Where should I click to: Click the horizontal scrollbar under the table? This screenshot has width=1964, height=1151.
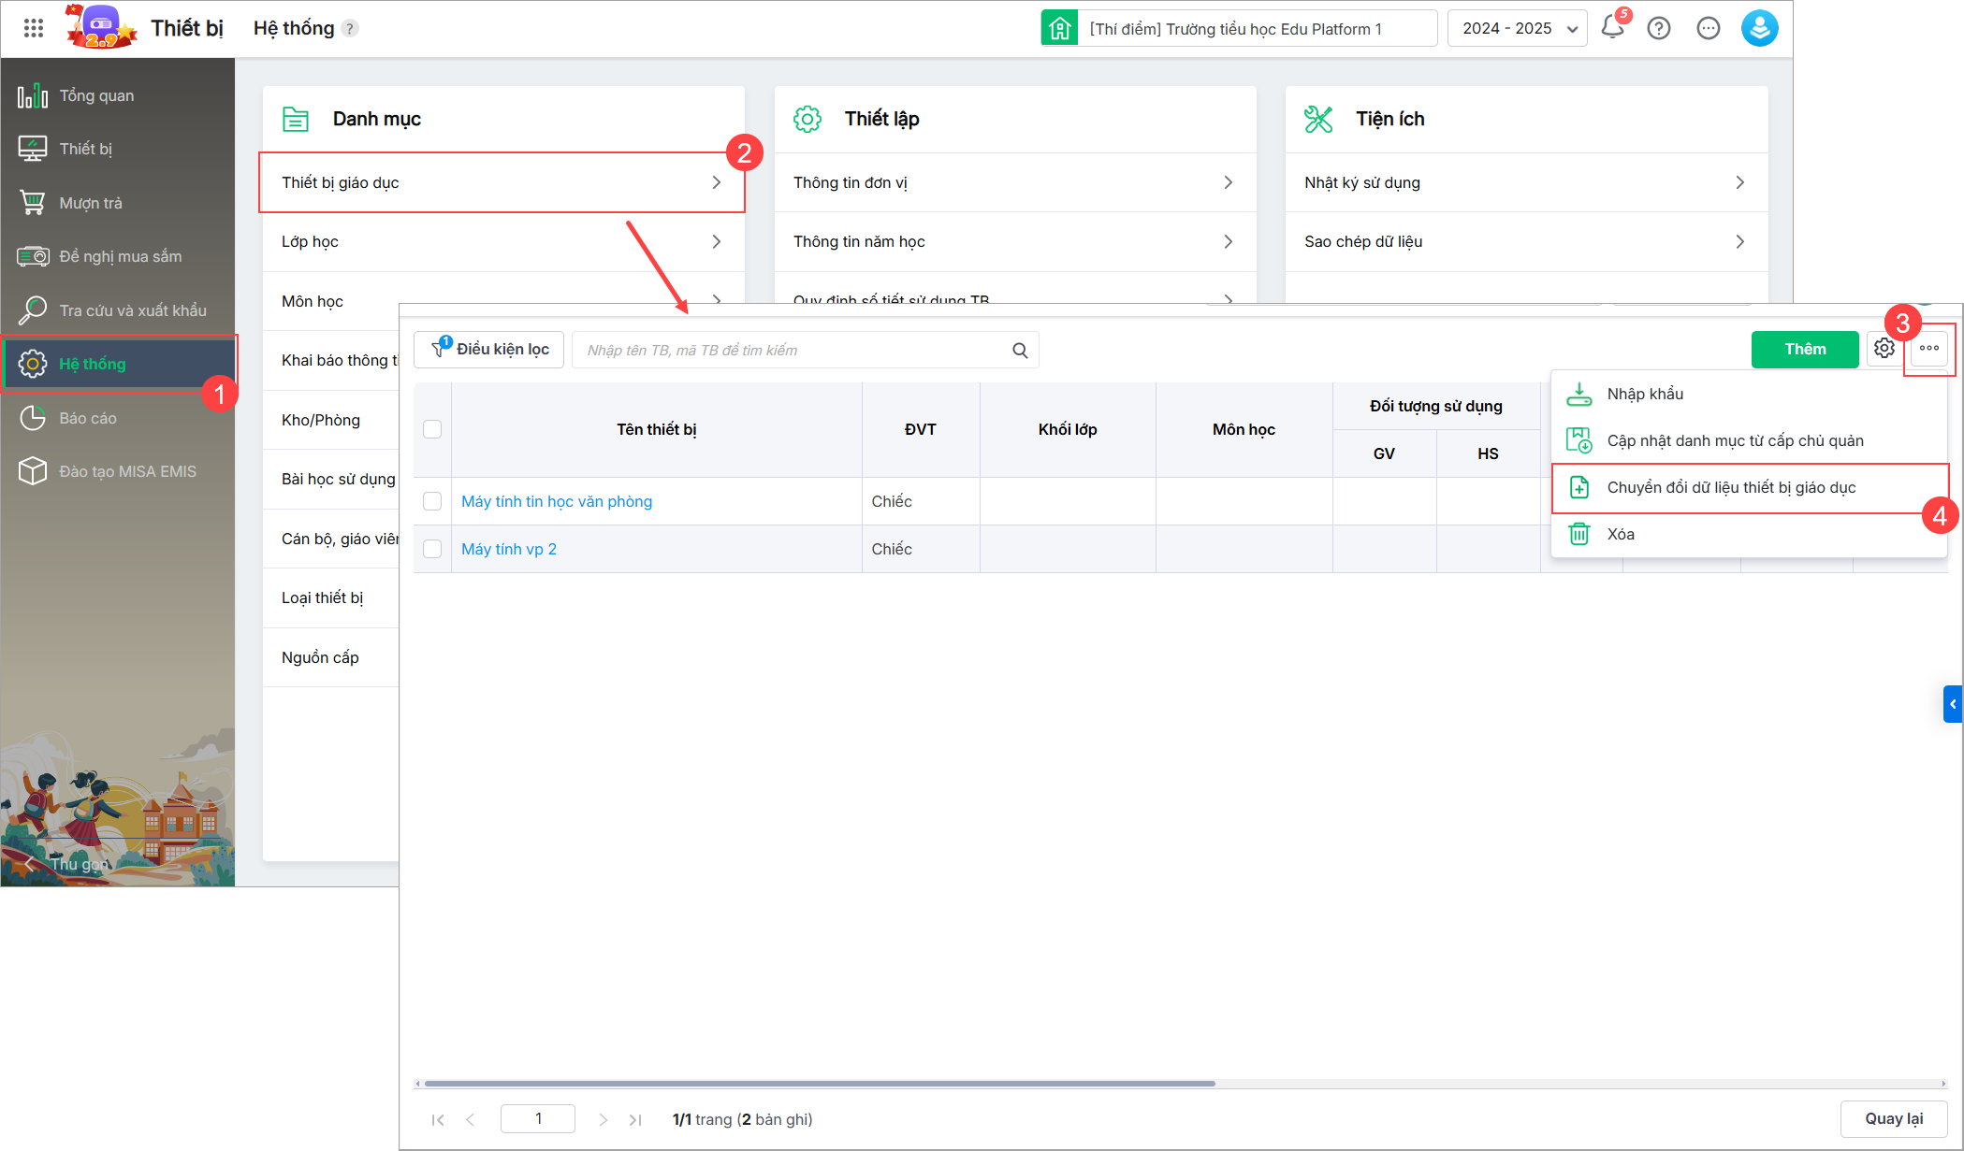(820, 1084)
